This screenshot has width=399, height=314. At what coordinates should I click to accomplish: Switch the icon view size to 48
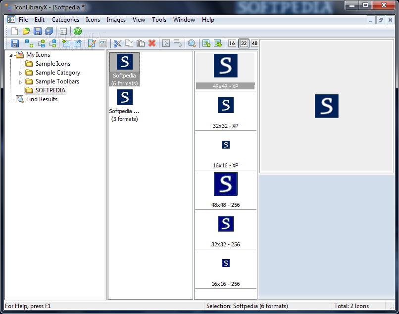[x=254, y=43]
